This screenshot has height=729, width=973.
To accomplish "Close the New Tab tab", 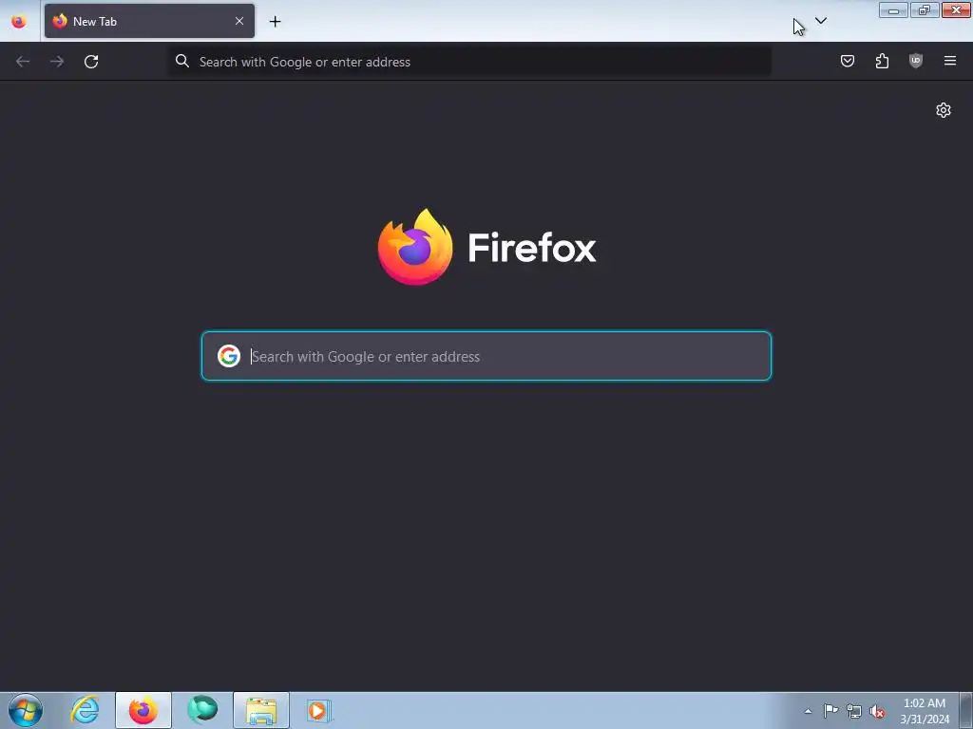I will [238, 21].
